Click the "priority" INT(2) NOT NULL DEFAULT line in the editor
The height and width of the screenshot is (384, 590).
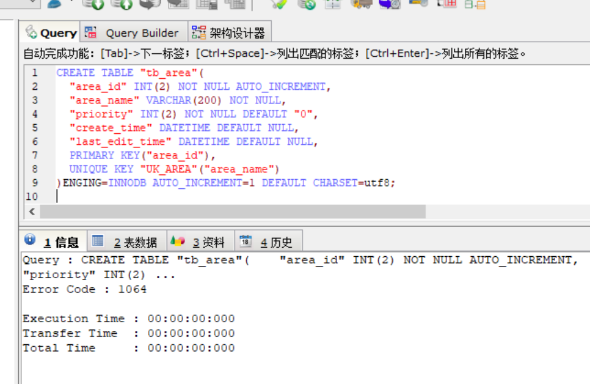[194, 114]
